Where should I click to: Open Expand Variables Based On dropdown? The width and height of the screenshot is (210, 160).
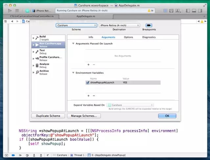coord(130,105)
